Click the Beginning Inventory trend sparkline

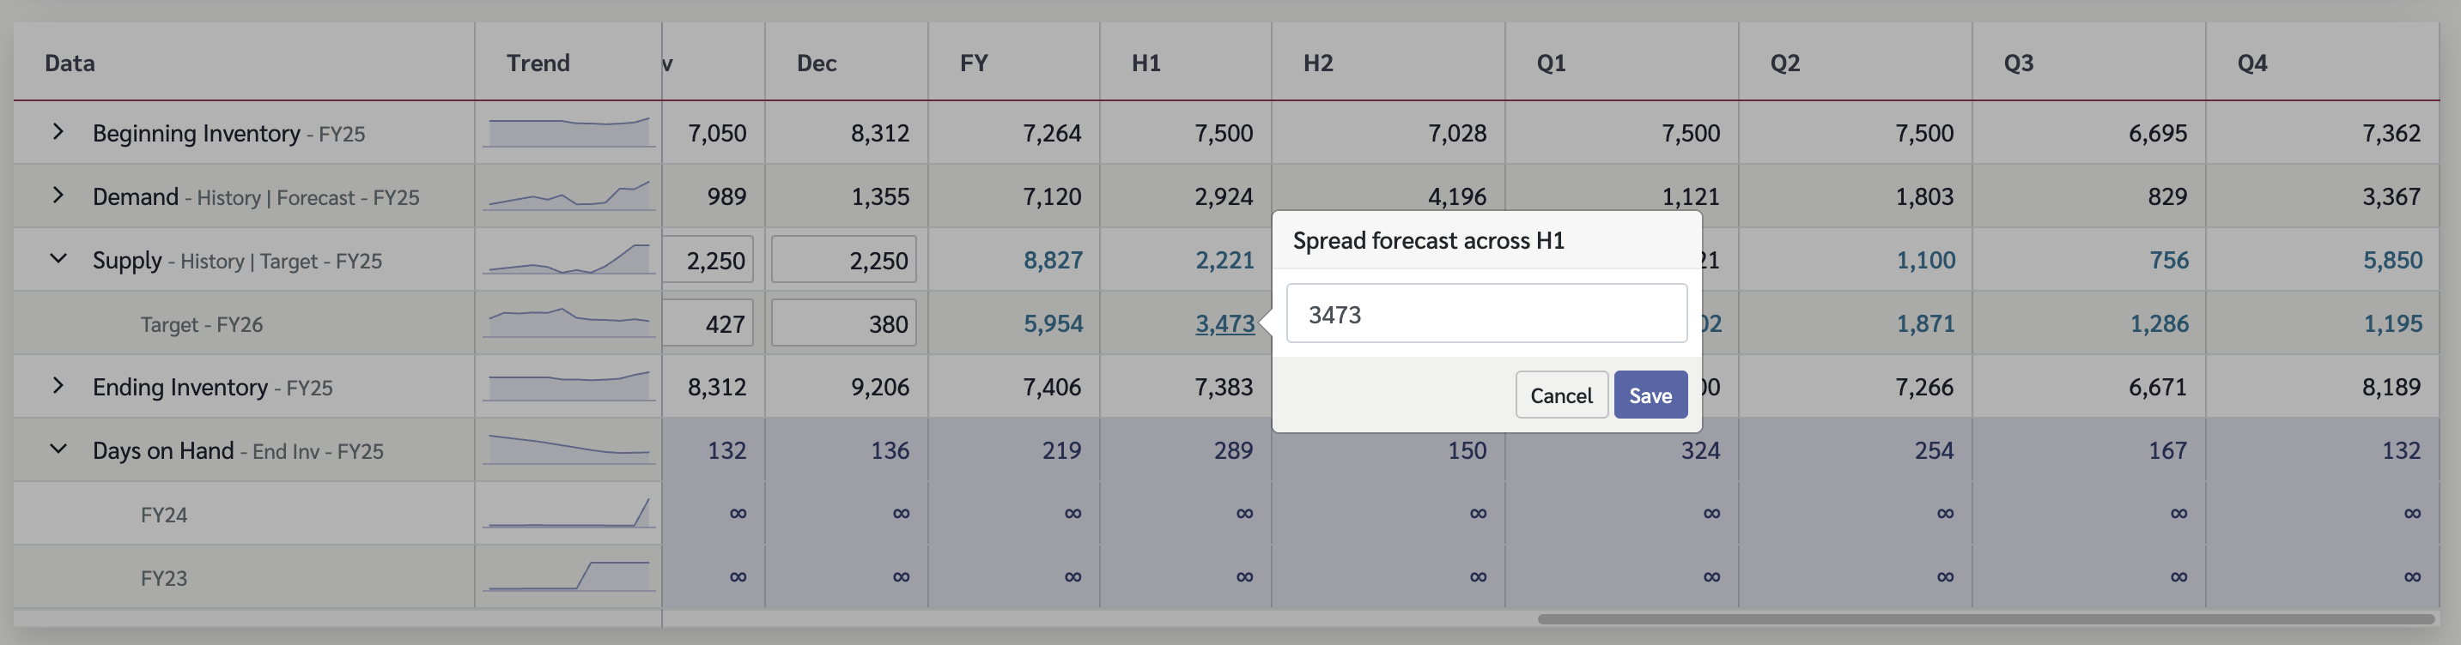click(x=568, y=132)
